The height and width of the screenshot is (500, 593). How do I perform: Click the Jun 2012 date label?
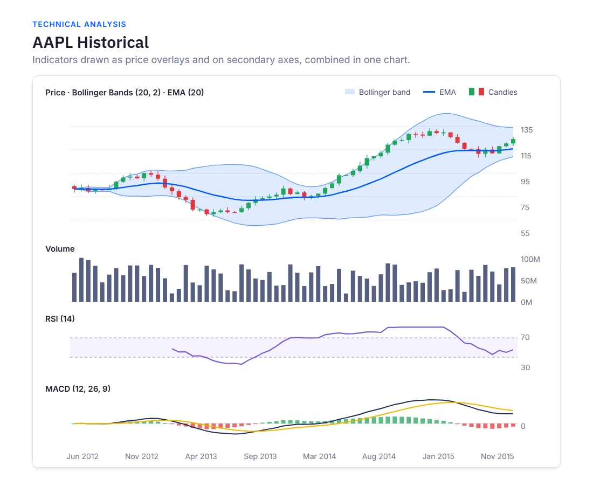tap(82, 456)
